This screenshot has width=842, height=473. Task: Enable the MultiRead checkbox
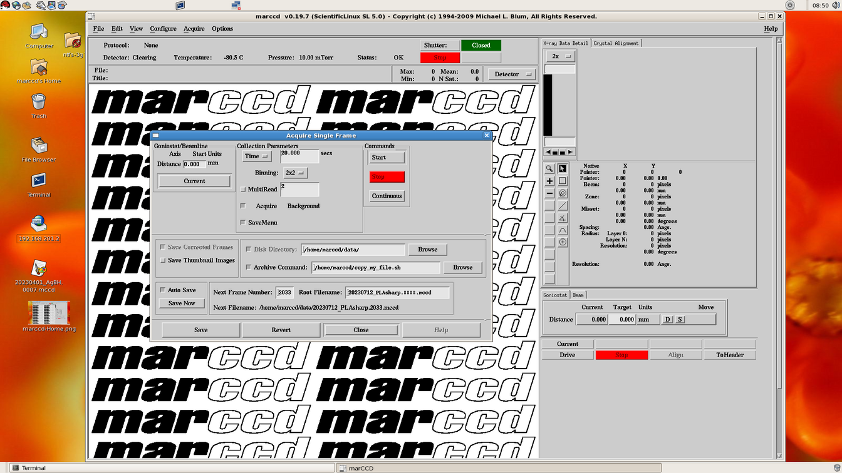click(243, 189)
